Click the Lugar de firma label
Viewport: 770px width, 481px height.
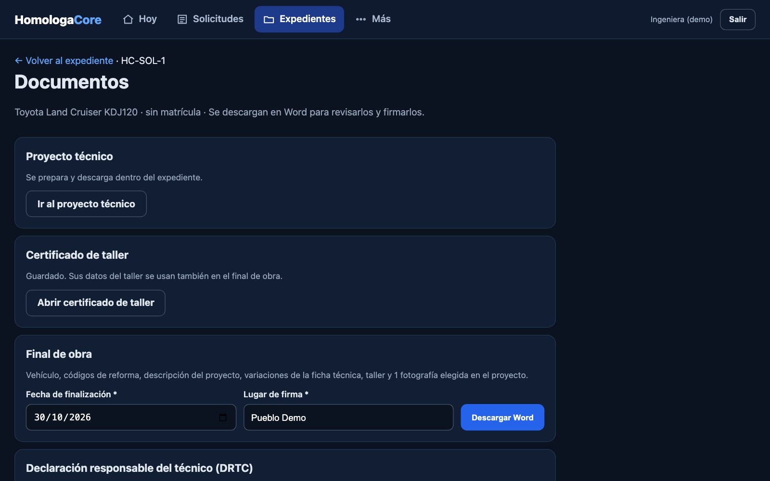click(x=276, y=394)
